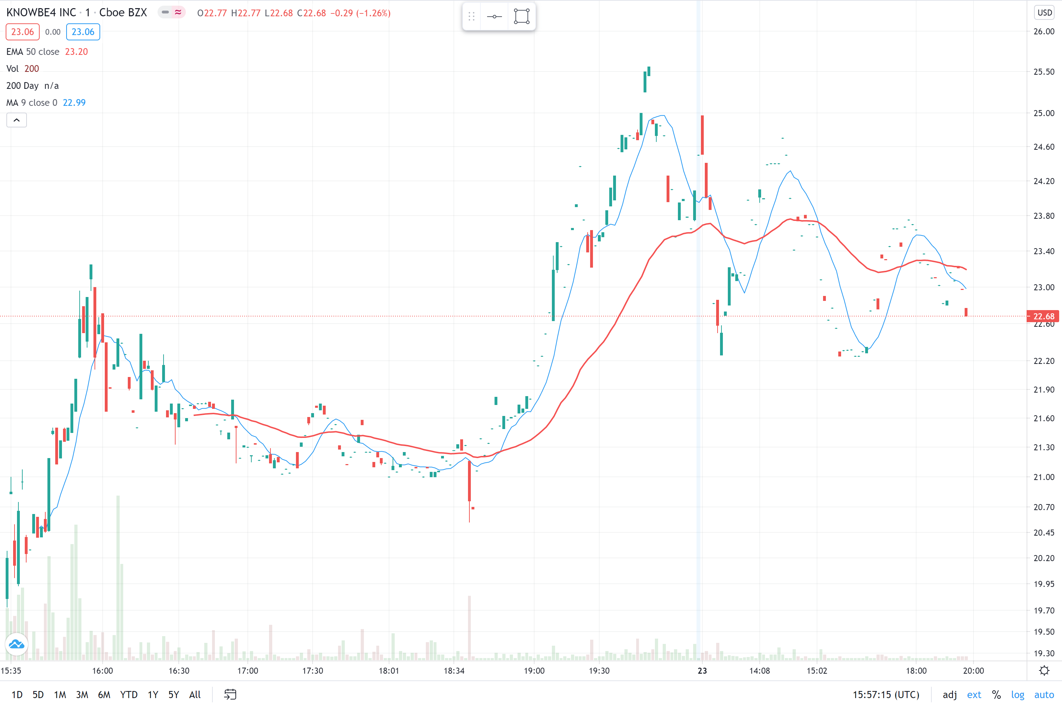This screenshot has width=1062, height=708.
Task: Click the 22.68 current price label
Action: (x=1044, y=316)
